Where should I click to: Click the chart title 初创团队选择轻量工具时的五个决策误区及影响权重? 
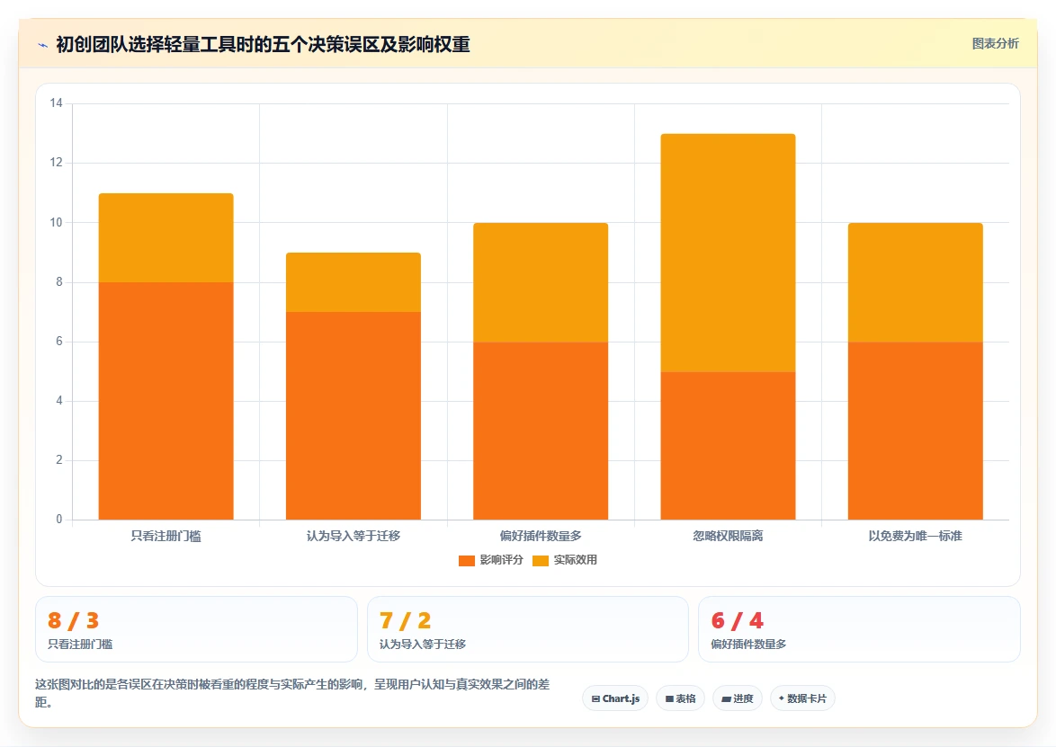coord(263,44)
